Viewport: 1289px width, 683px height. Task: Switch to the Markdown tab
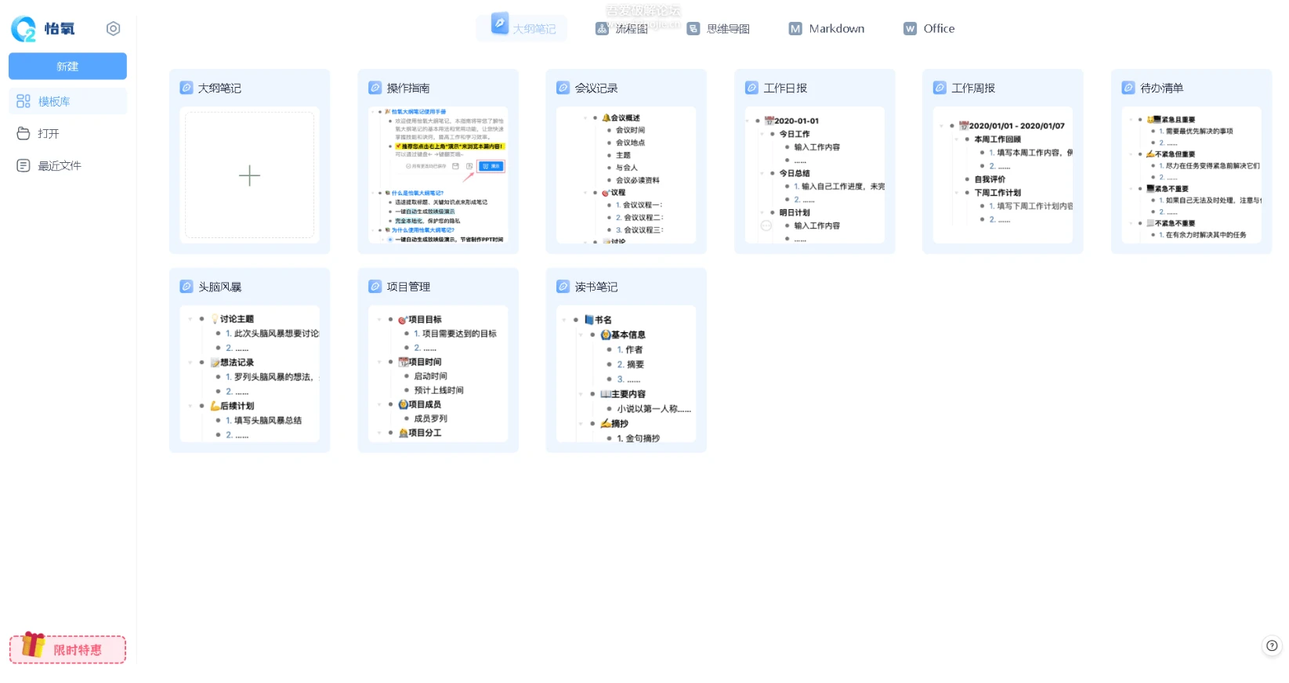827,28
